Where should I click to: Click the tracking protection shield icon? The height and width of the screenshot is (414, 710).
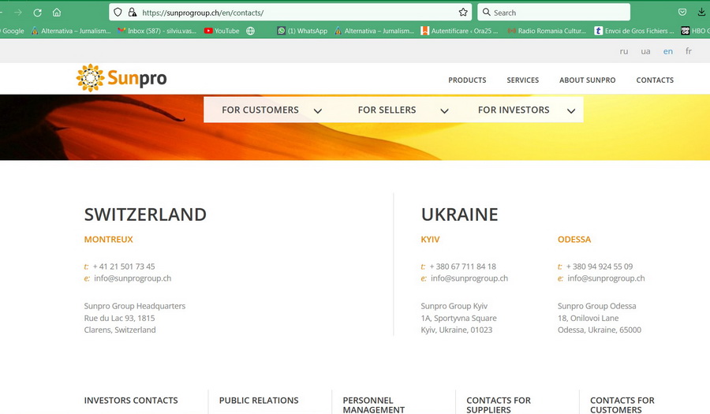[x=118, y=13]
